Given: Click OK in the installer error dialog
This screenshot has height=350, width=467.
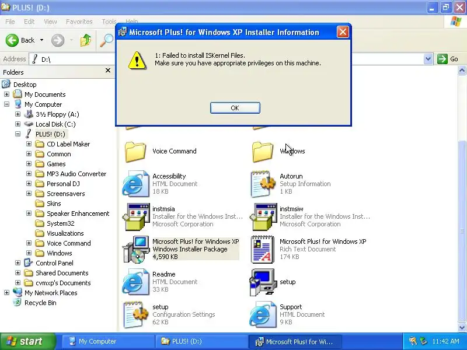Looking at the screenshot, I should point(235,108).
